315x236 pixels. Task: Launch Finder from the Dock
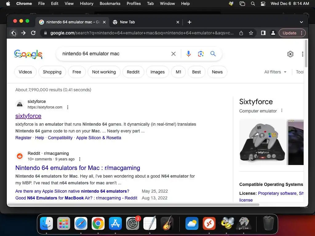click(46, 223)
